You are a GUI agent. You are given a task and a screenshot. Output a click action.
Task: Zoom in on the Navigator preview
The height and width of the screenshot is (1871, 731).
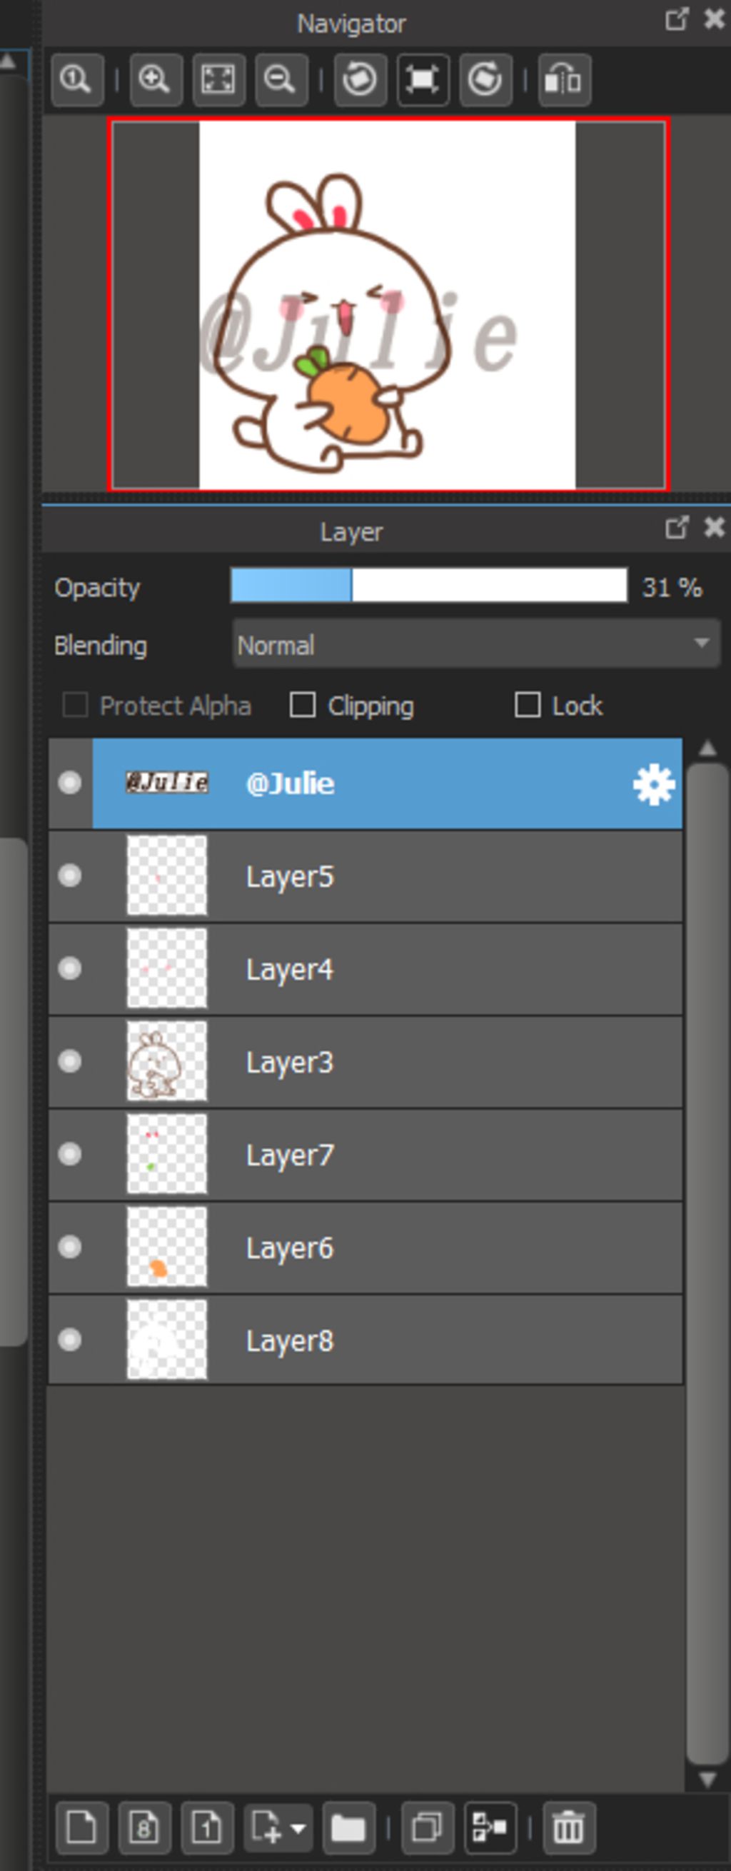pos(156,79)
